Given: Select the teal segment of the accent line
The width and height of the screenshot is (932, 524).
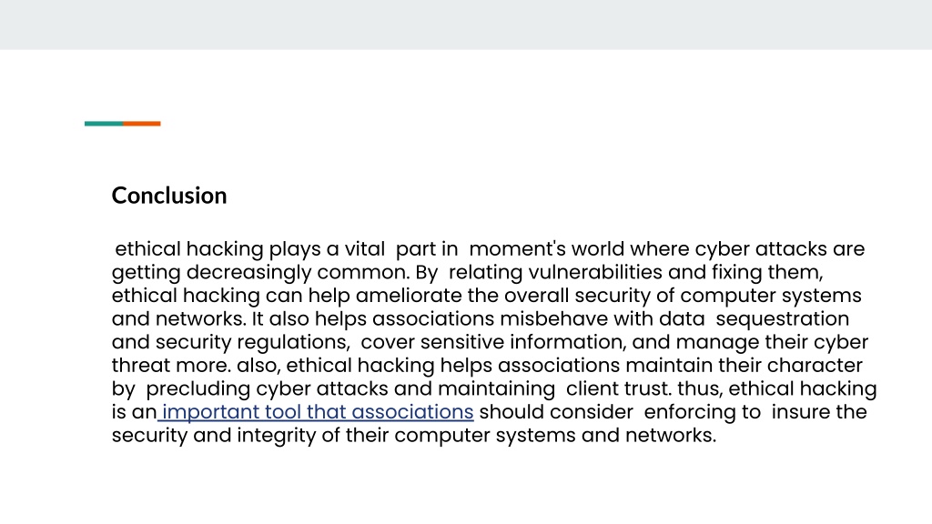Looking at the screenshot, I should (104, 124).
